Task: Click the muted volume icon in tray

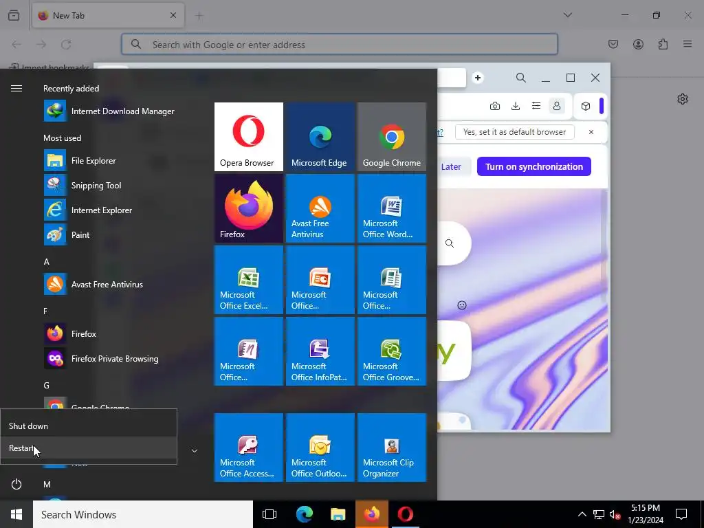Action: click(x=615, y=514)
